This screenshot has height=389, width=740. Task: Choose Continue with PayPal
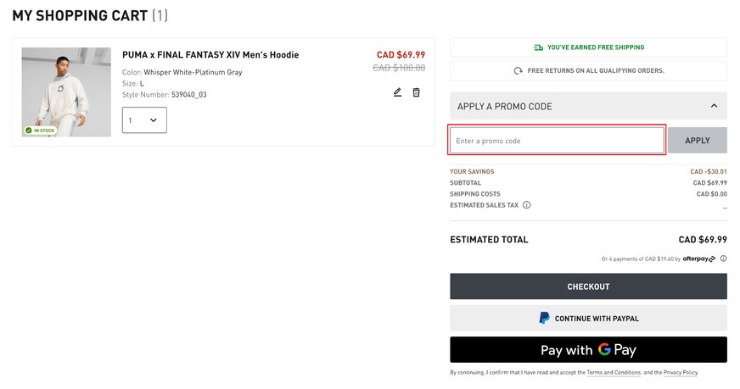point(588,319)
